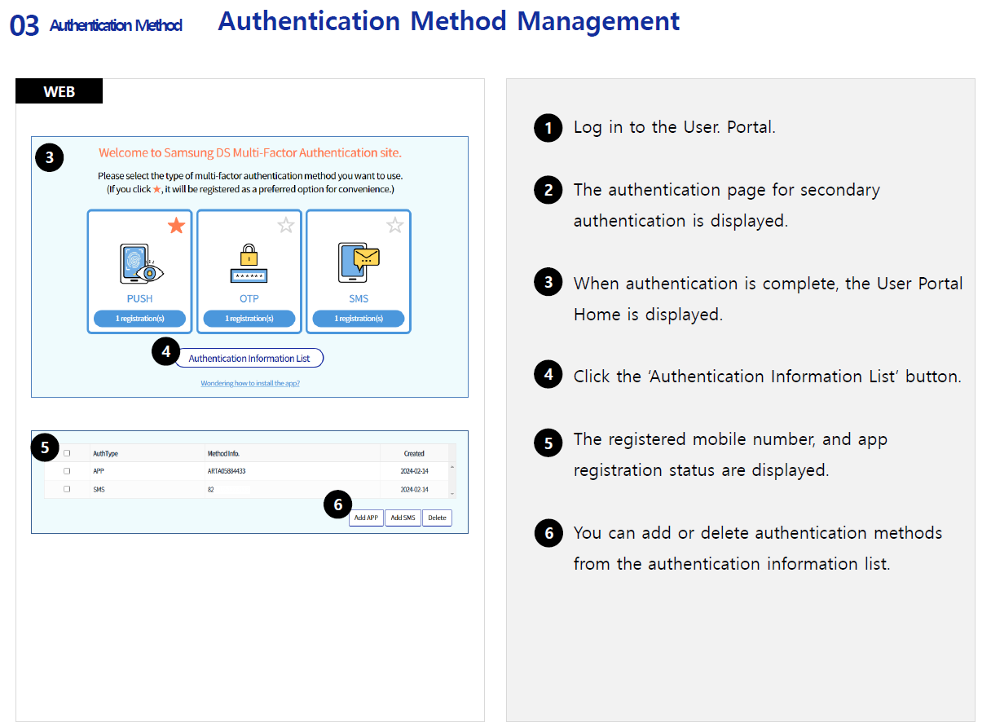The width and height of the screenshot is (991, 727).
Task: Toggle the select-all checkbox in table header
Action: [67, 453]
